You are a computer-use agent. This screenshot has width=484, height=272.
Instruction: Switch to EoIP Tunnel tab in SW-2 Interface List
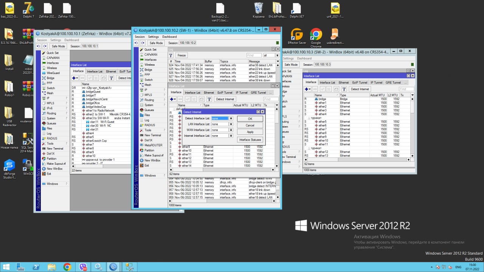360,82
